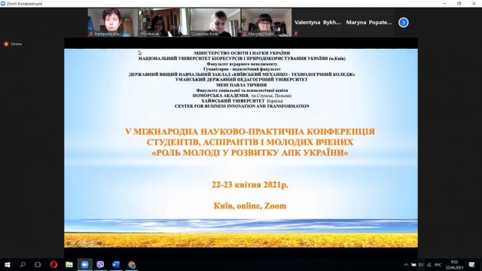Select Maryna Popate... participant tile
482x271 pixels.
coord(368,23)
